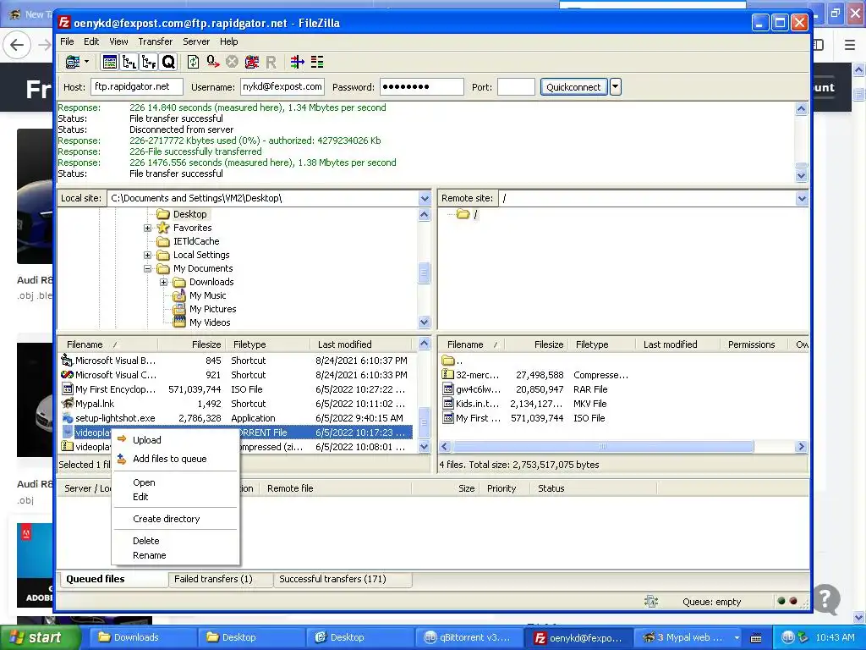The height and width of the screenshot is (650, 866).
Task: Open the Transfer menu
Action: 156,41
